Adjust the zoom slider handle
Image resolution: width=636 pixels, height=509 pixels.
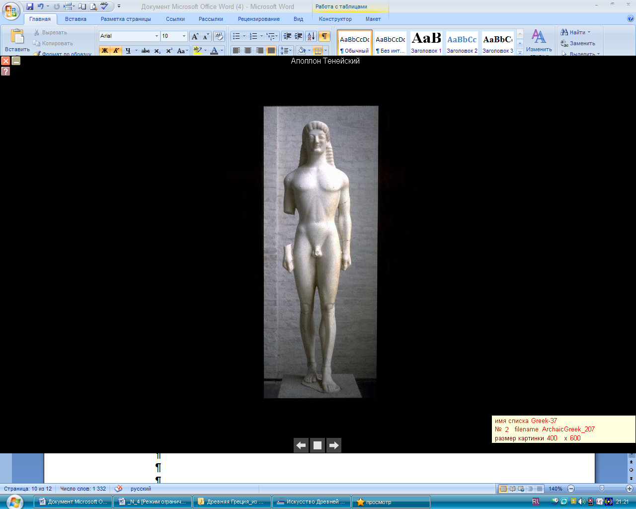tap(602, 489)
